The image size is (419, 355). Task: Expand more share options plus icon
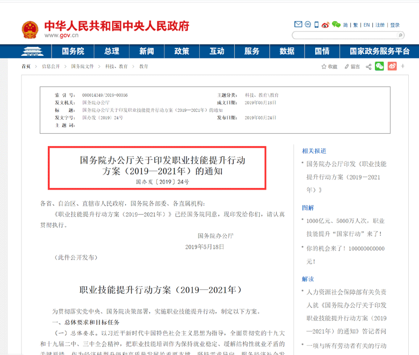(403, 67)
